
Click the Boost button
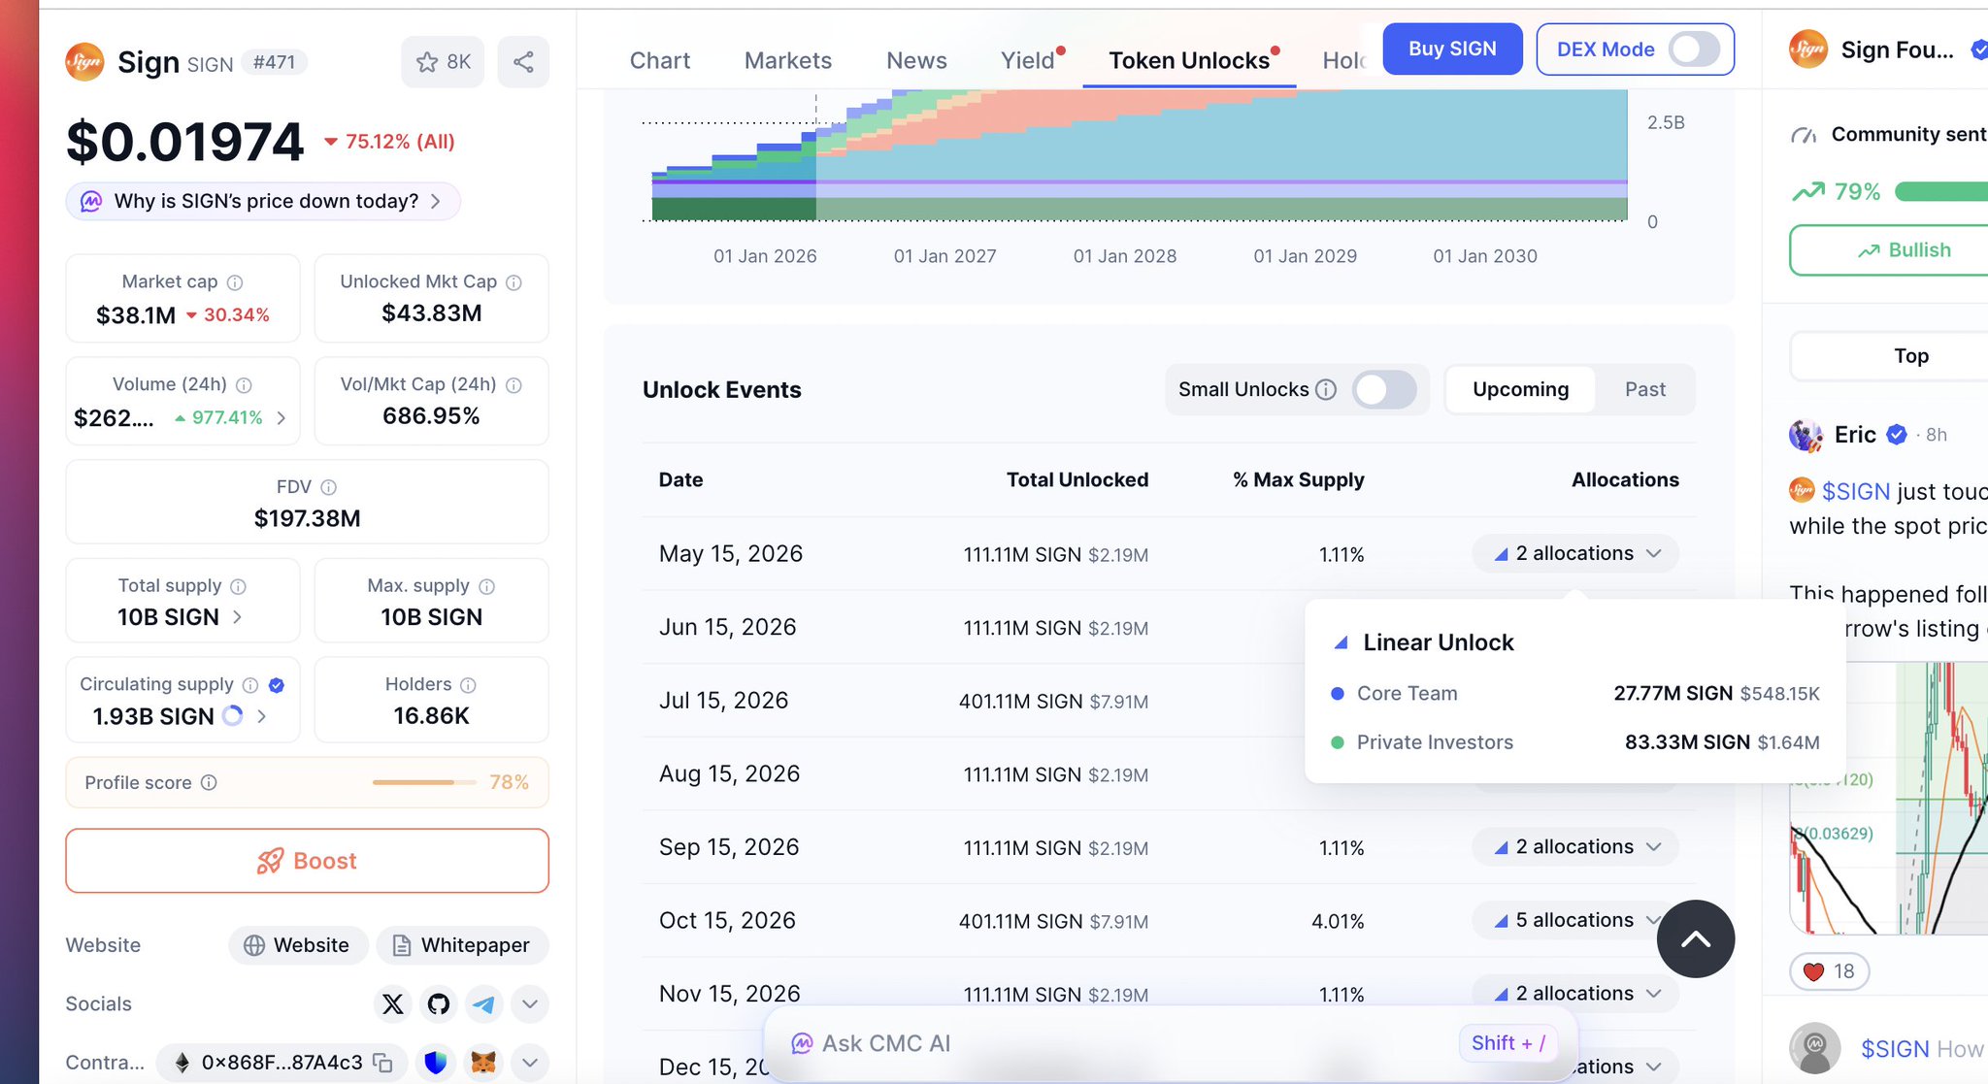[x=307, y=861]
